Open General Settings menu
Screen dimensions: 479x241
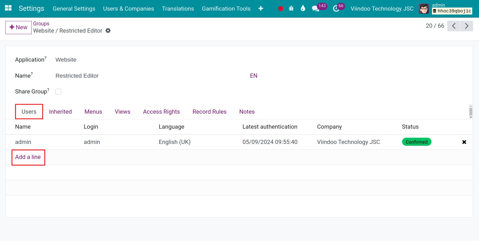coord(74,9)
